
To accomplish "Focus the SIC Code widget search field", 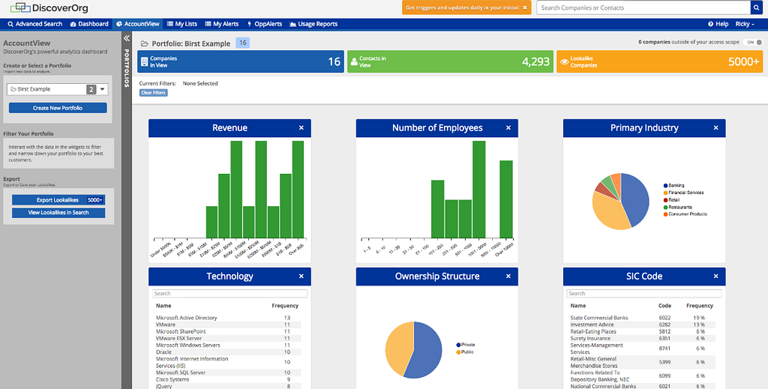I will click(644, 294).
